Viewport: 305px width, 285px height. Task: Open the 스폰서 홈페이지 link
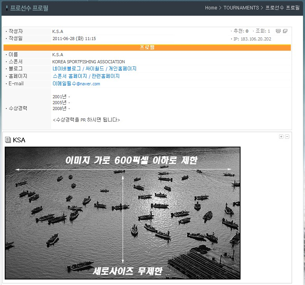pyautogui.click(x=70, y=76)
